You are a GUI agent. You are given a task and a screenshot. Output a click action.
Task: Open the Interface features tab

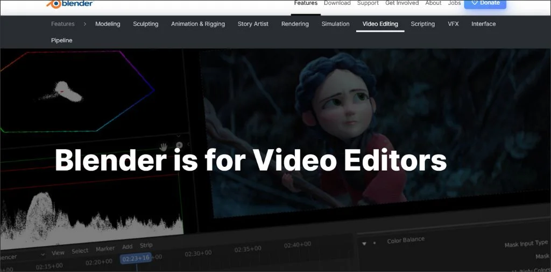point(483,24)
